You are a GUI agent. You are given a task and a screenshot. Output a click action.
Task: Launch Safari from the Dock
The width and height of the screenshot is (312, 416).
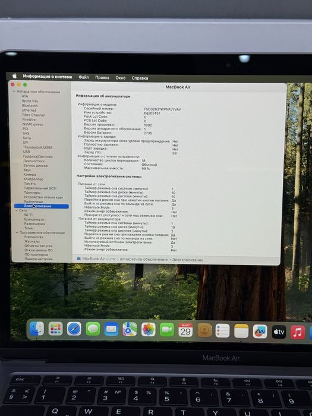click(74, 329)
